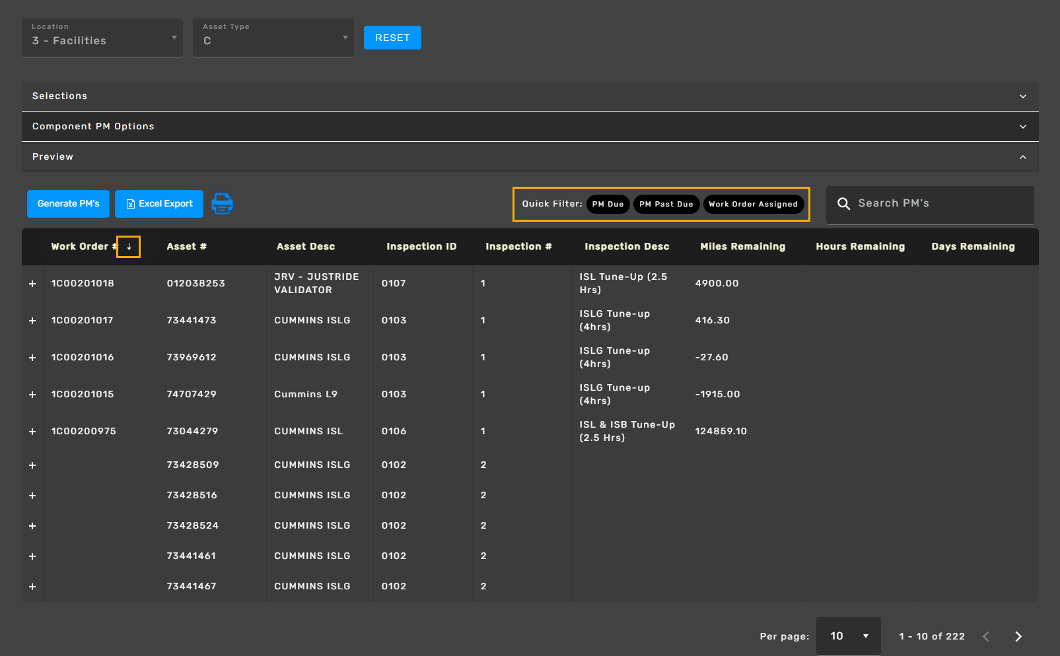Expand row for asset 73441473

point(32,321)
